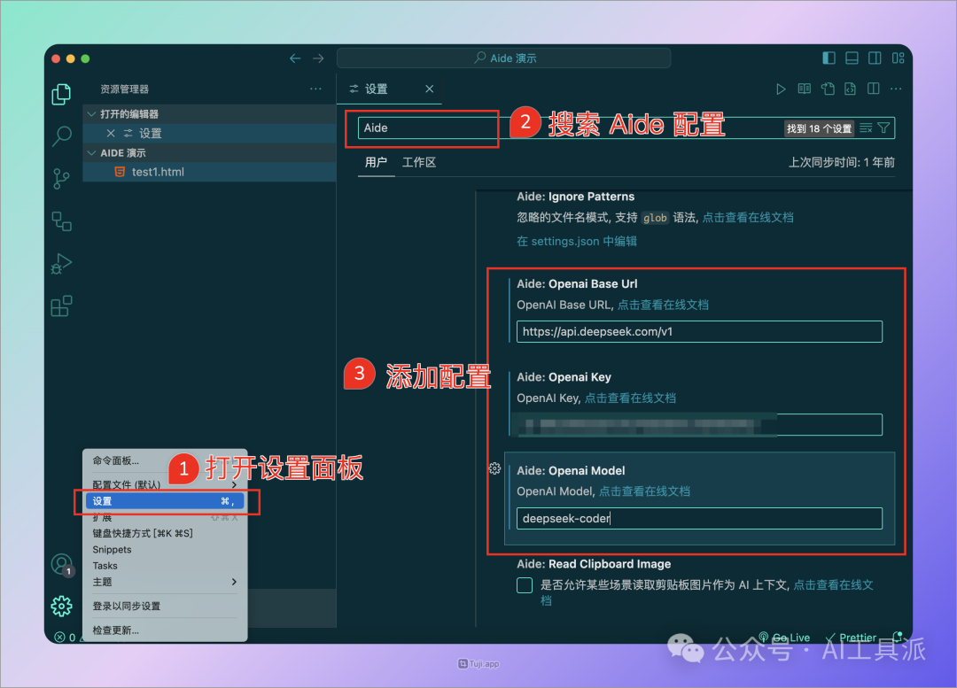The height and width of the screenshot is (688, 957).
Task: Open the Source Control view
Action: [x=61, y=179]
